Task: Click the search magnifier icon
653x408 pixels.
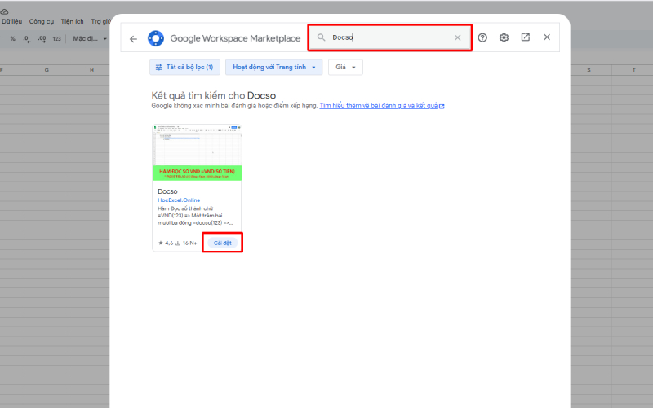Action: pos(321,37)
